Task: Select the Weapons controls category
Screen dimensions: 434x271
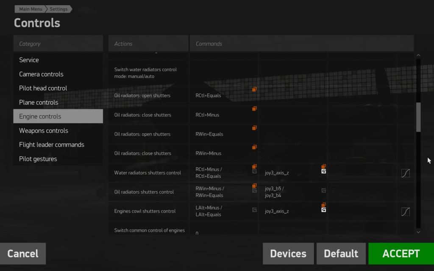Action: [43, 130]
